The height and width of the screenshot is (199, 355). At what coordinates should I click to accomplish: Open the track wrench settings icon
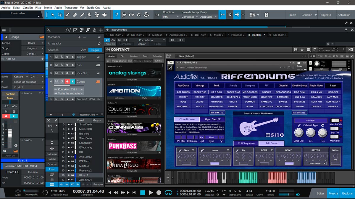(49, 30)
